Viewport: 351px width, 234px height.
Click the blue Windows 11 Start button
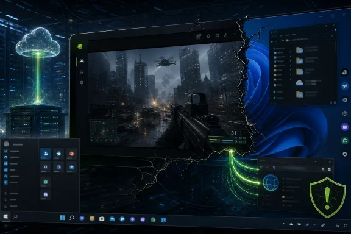pyautogui.click(x=62, y=218)
